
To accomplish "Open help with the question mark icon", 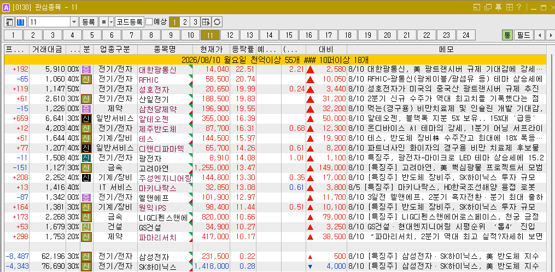I will [519, 8].
